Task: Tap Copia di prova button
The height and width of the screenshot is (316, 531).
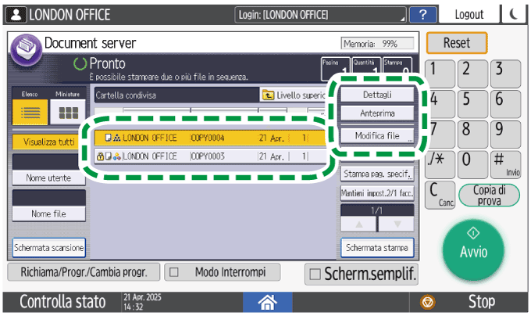Action: 489,196
